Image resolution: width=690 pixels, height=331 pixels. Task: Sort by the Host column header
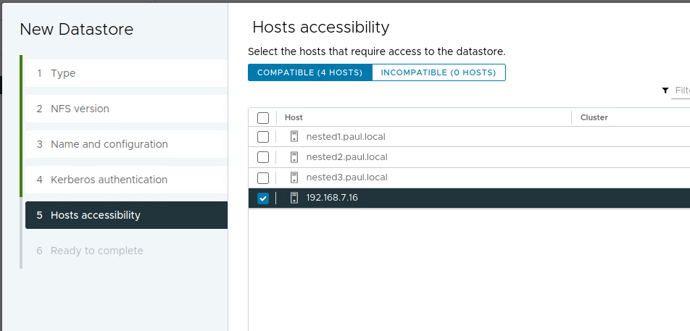[294, 117]
